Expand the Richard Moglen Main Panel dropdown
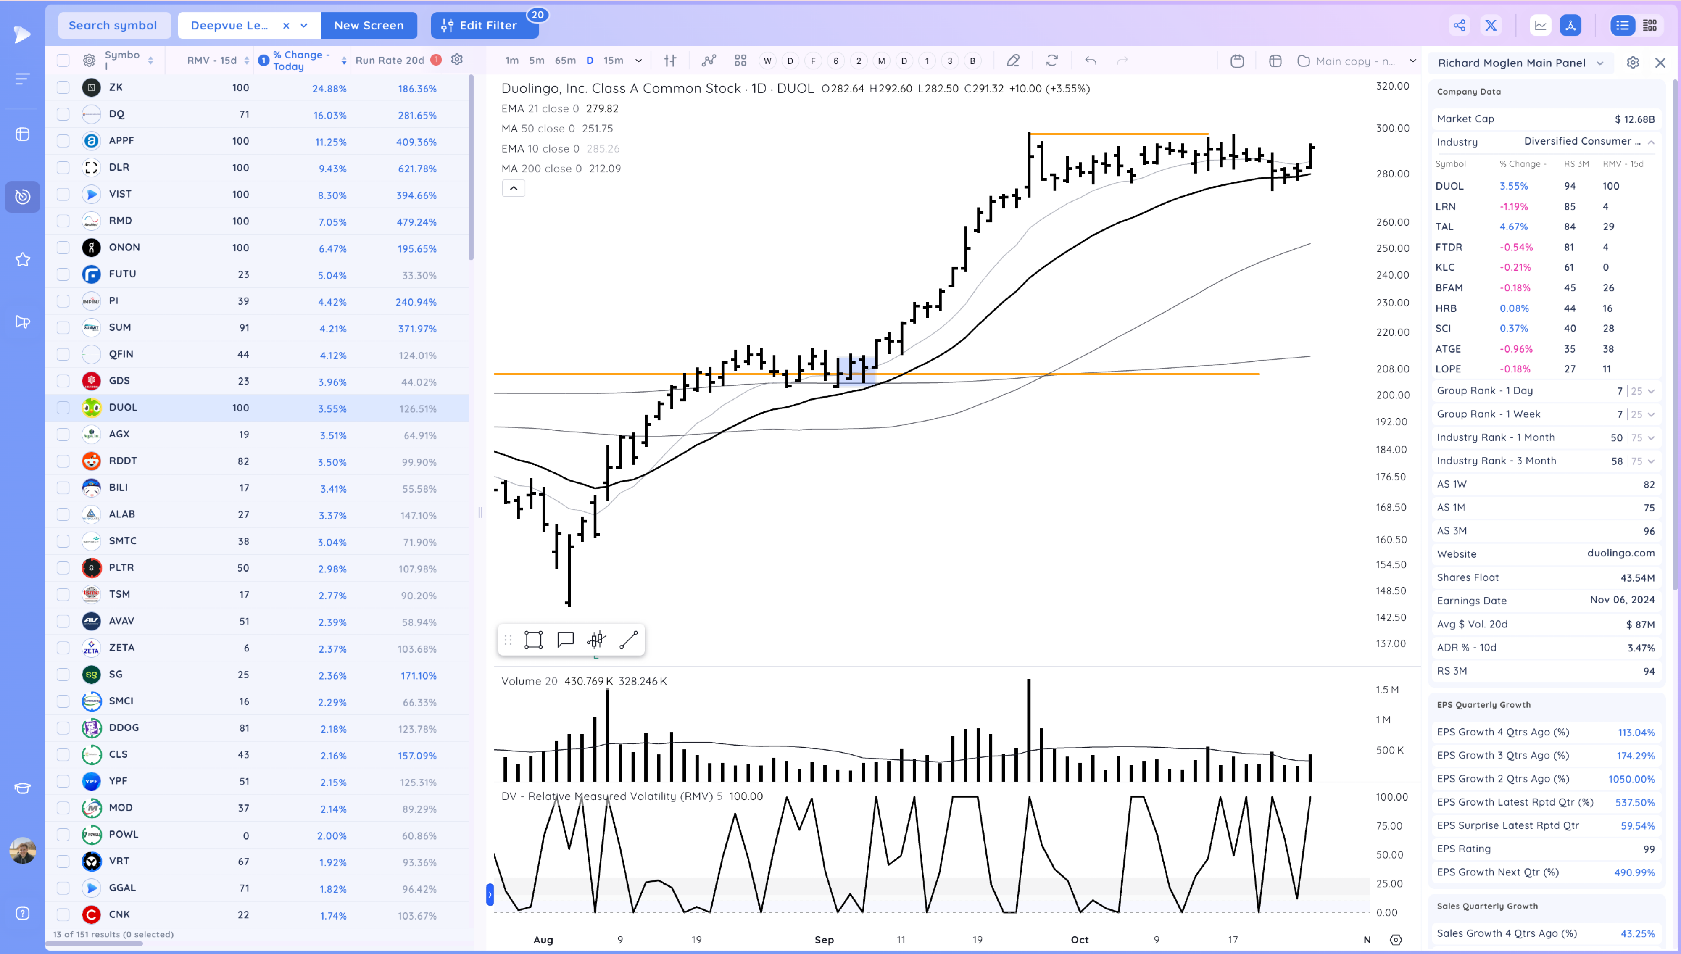The image size is (1681, 954). pos(1600,63)
